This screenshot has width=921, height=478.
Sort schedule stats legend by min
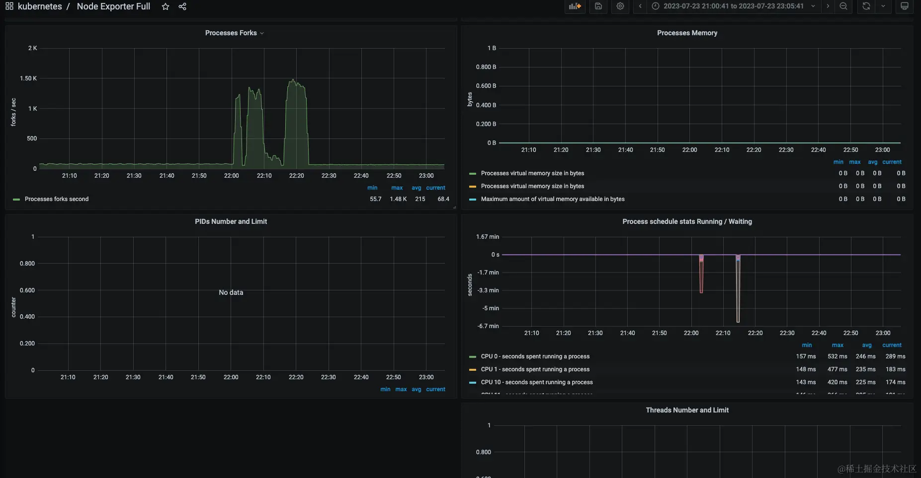point(807,345)
